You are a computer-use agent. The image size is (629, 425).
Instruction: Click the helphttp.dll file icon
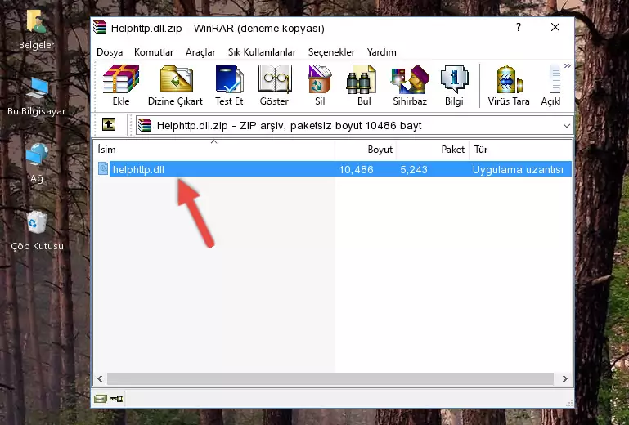[103, 169]
